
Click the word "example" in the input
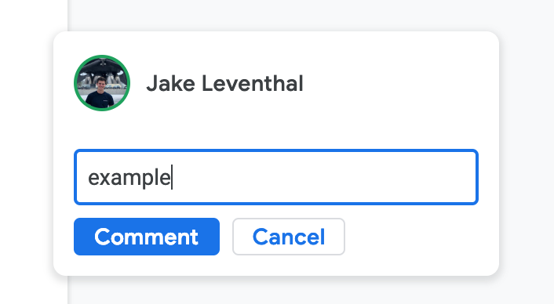pos(129,178)
